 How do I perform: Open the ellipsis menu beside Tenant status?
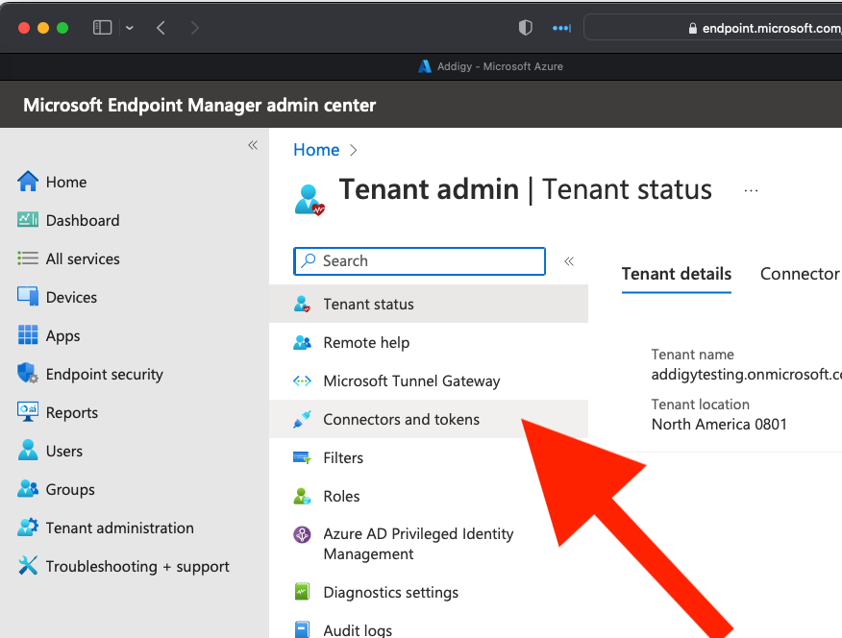point(751,190)
